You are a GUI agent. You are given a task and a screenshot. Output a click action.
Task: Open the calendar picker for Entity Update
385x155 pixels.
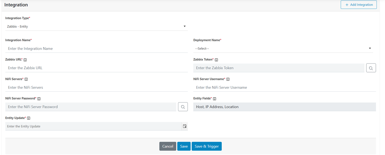(184, 126)
